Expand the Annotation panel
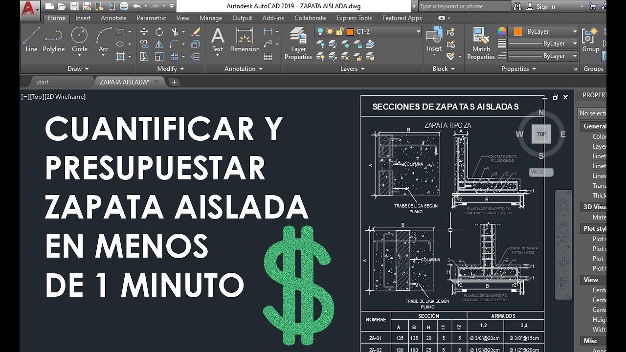The image size is (626, 352). tap(244, 69)
